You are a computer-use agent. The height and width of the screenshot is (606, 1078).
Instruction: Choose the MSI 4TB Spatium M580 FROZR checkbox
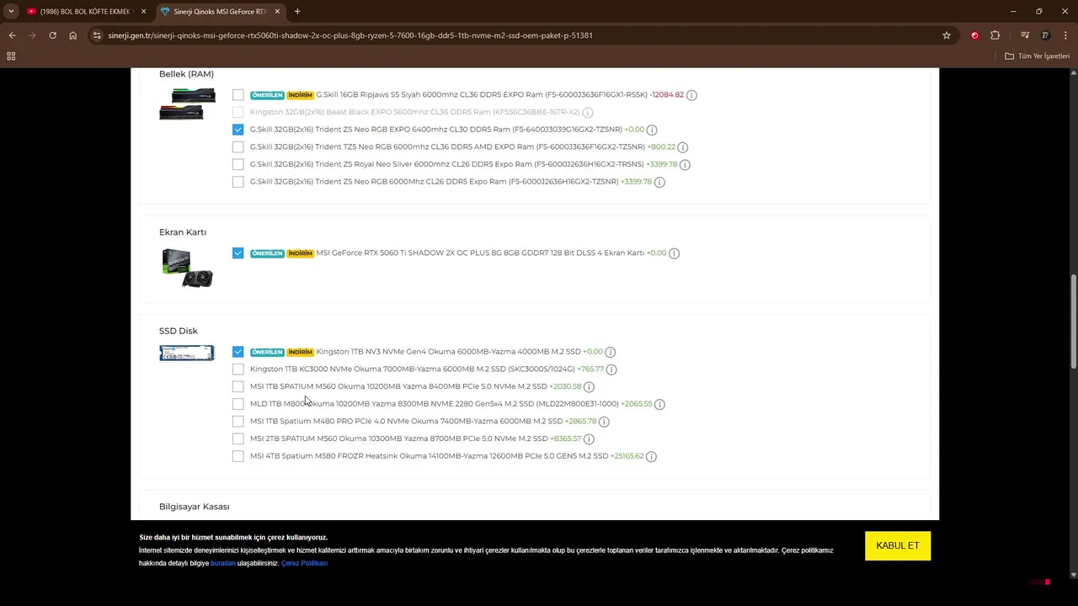238,456
